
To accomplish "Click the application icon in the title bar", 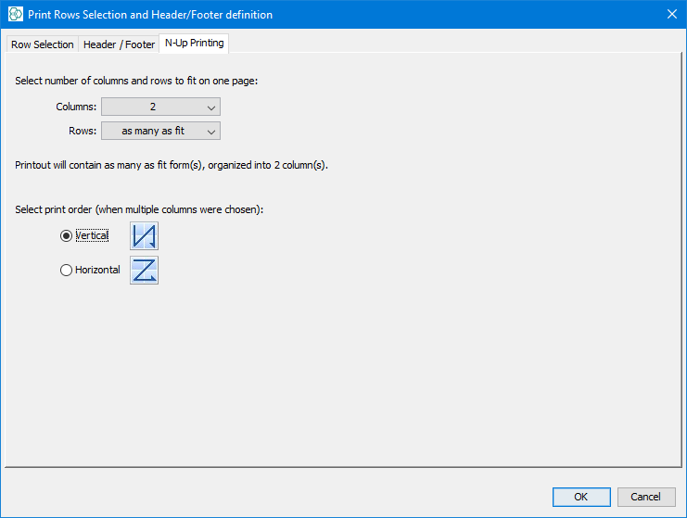I will point(15,15).
